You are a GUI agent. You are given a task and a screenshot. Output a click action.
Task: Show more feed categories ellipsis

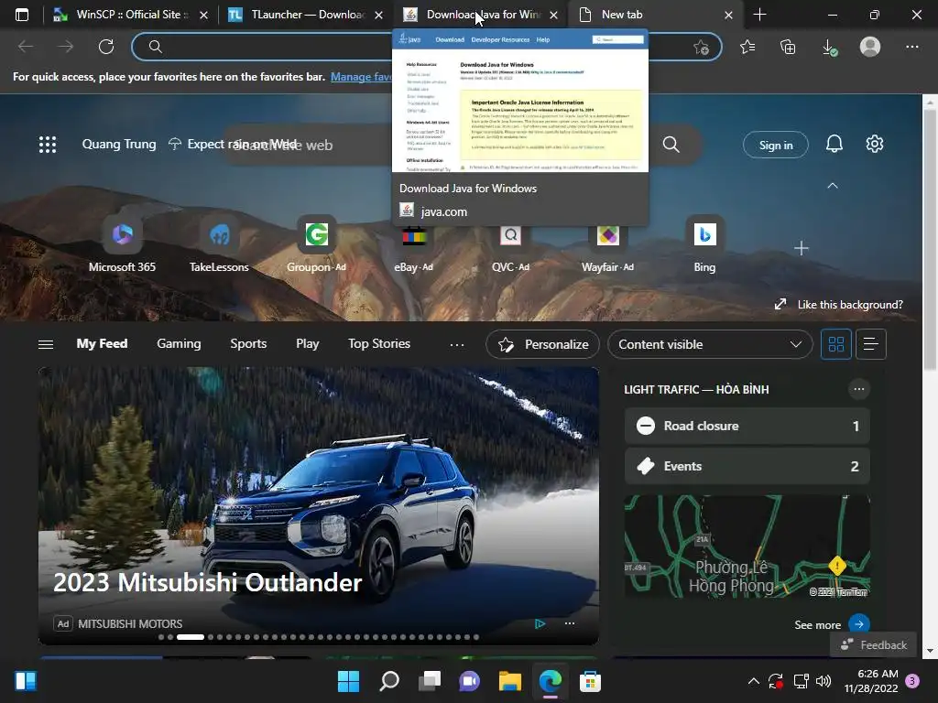tap(457, 344)
